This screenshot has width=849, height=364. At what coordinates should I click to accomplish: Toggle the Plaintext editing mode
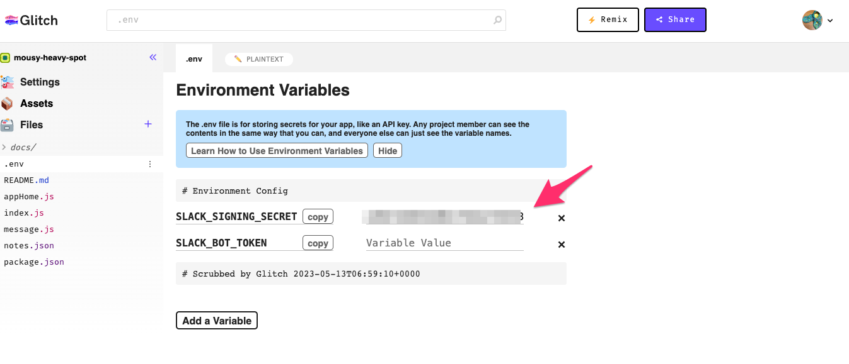[259, 59]
